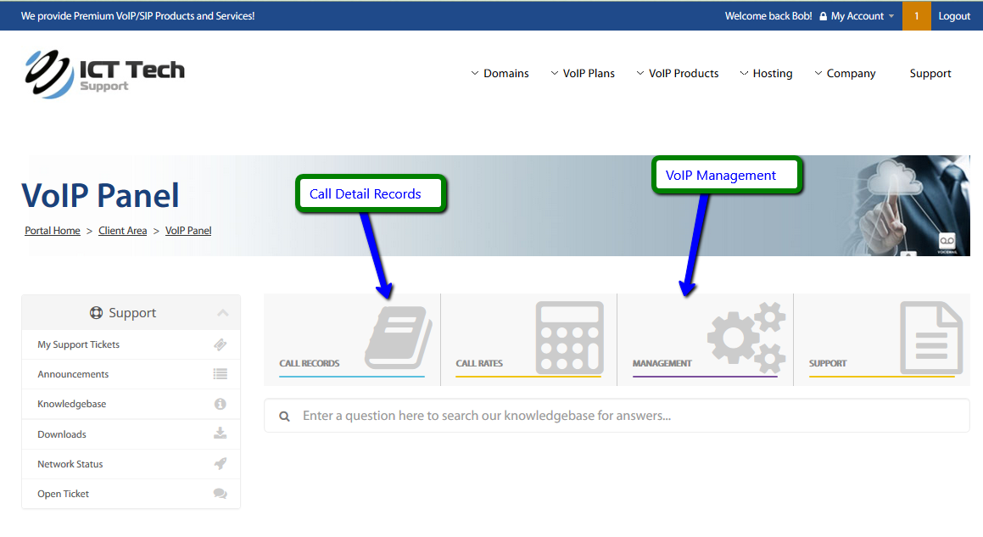Click the SUPPORT tile label

828,363
